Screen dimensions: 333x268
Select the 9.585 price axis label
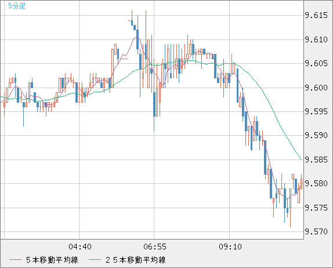tap(316, 160)
